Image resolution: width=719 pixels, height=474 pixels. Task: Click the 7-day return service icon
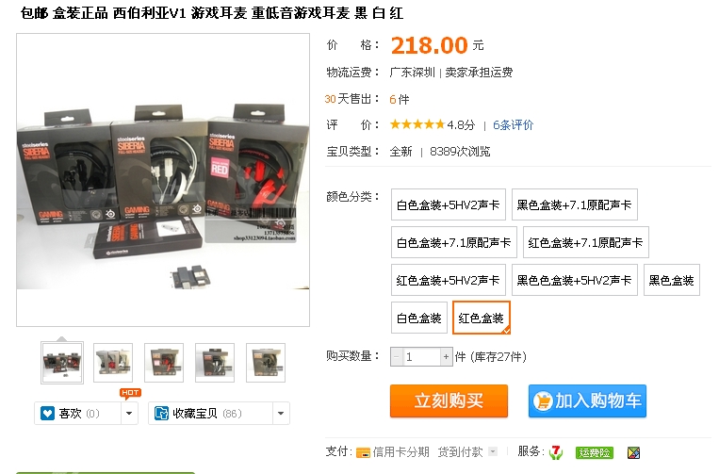(x=556, y=452)
